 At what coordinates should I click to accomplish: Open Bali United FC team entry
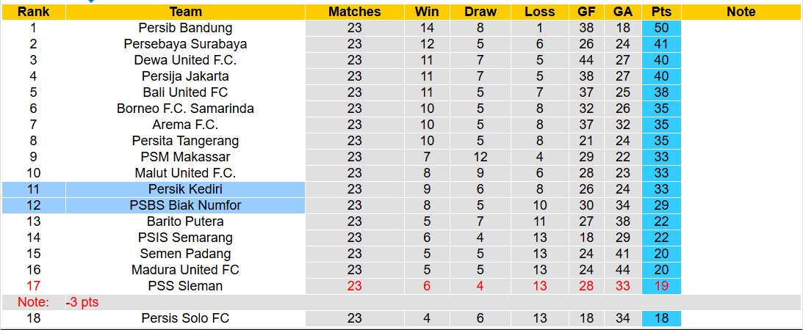185,92
